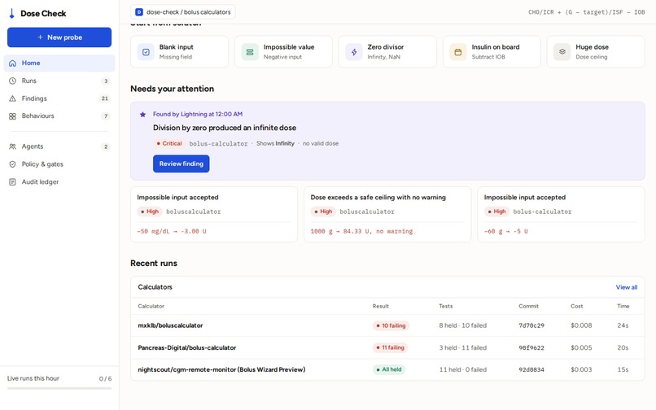Select the Blank input scenario card
Image resolution: width=656 pixels, height=410 pixels.
click(x=180, y=52)
